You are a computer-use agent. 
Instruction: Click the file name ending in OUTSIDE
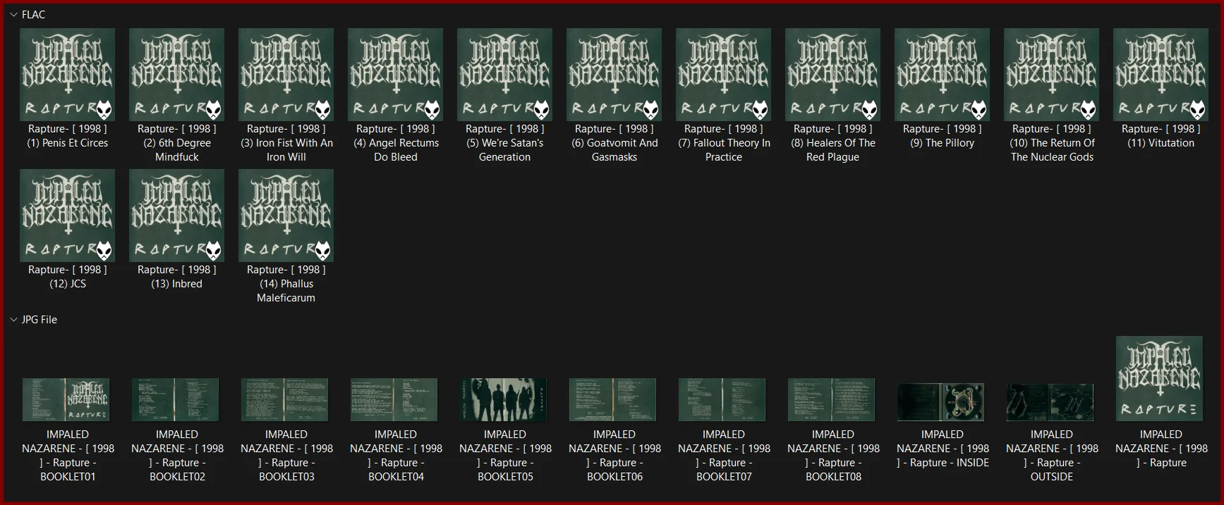(x=1052, y=456)
